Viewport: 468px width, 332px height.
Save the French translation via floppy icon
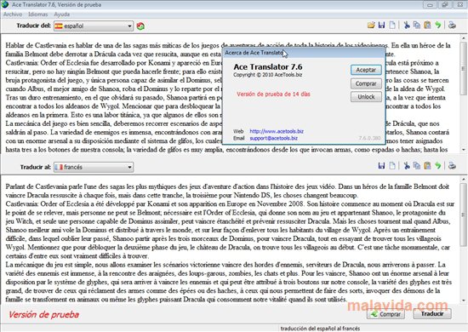click(381, 166)
